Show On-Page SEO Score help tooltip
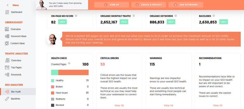Image resolution: width=244 pixels, height=109 pixels. [x=76, y=16]
